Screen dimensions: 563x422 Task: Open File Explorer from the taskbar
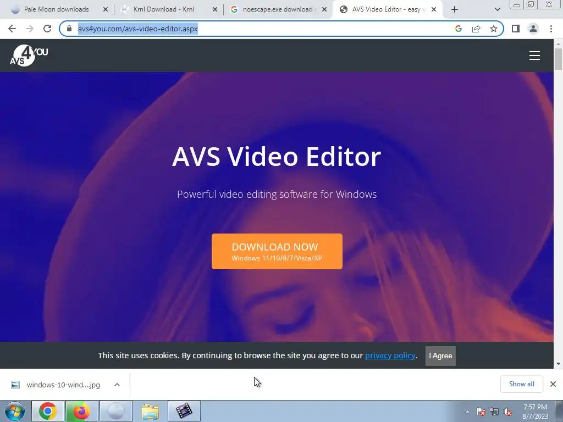pyautogui.click(x=150, y=411)
